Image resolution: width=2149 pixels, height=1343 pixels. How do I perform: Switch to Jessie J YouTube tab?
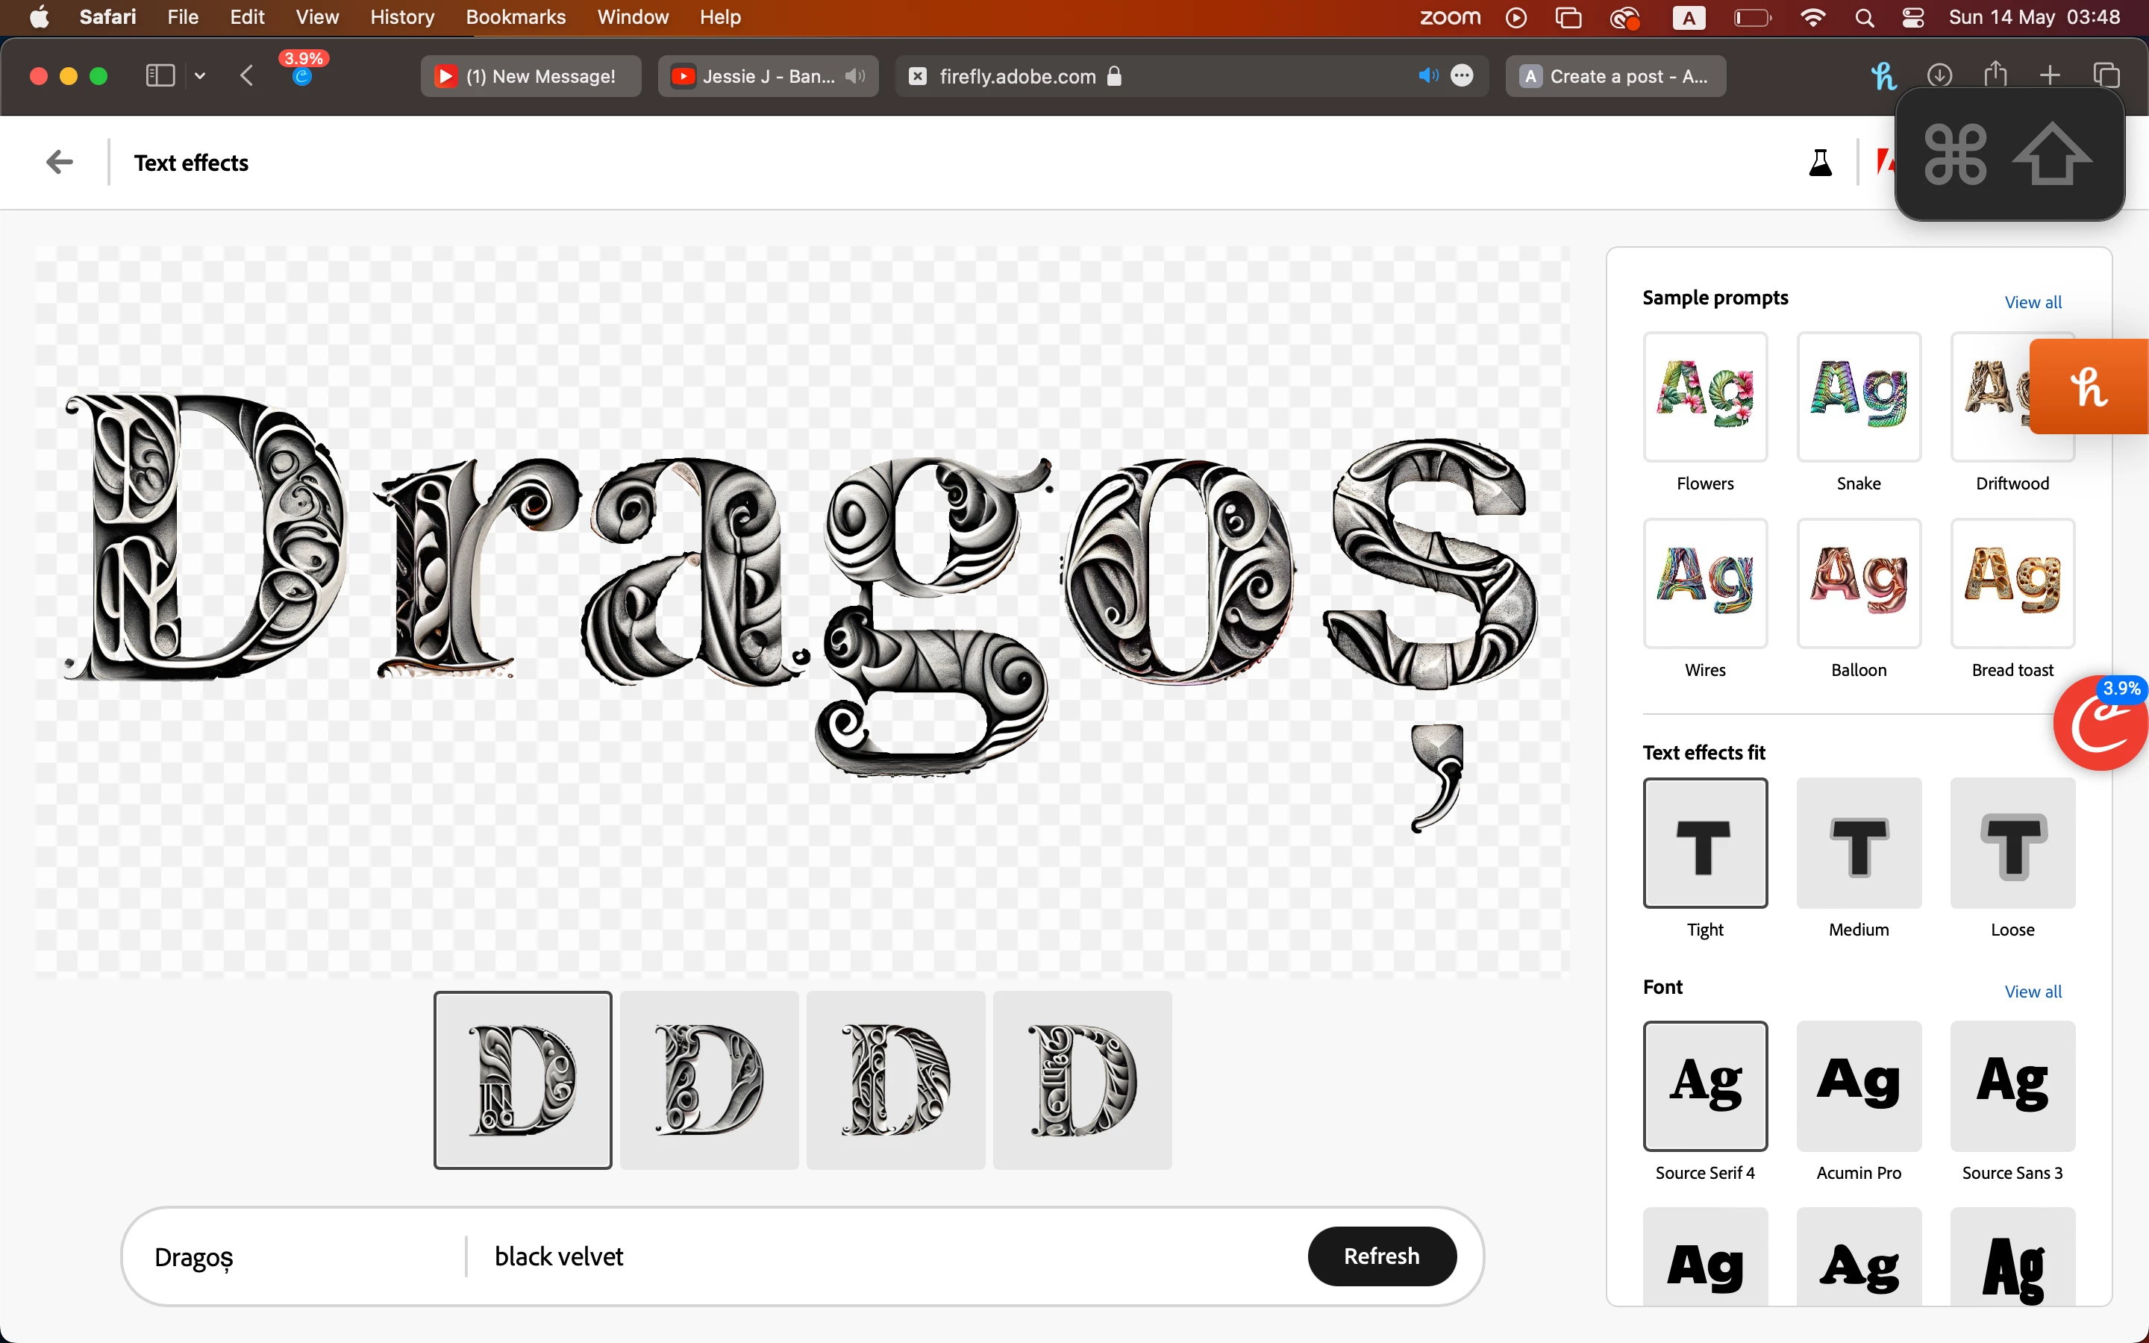[x=767, y=76]
